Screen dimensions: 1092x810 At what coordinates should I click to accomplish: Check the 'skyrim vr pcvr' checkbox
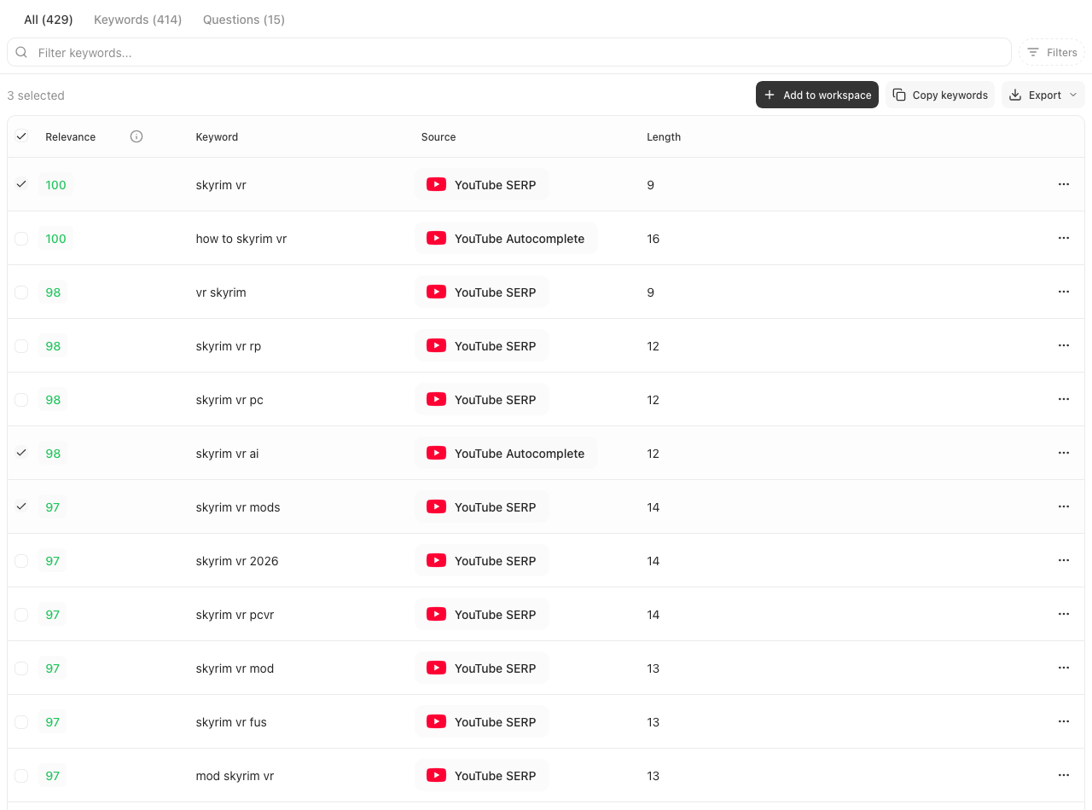(21, 615)
